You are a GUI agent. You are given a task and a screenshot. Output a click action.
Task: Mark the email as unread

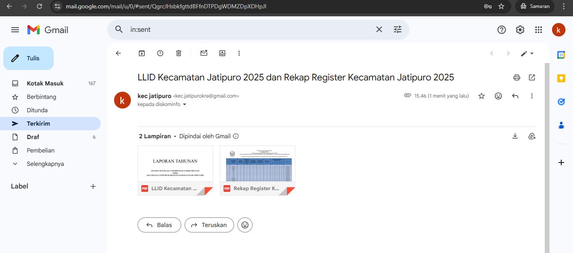204,53
